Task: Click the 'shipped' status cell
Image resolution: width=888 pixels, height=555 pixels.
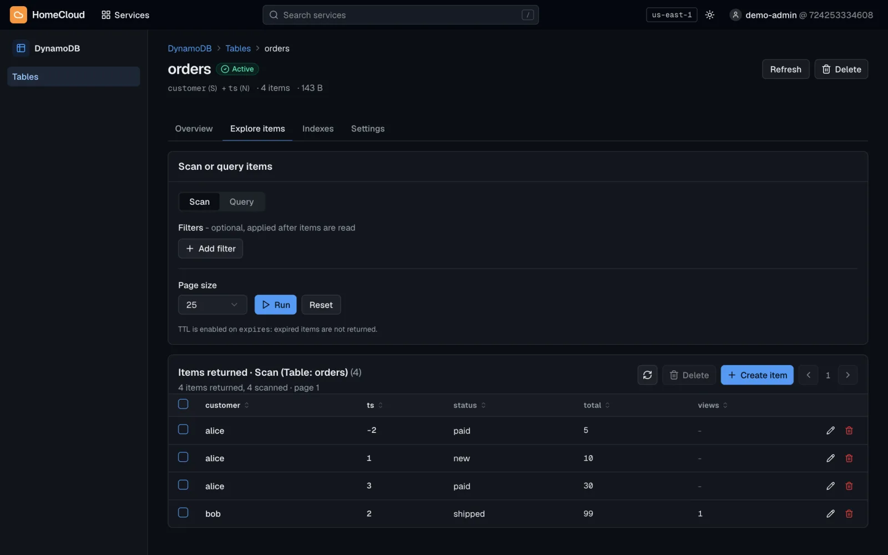Action: click(469, 514)
